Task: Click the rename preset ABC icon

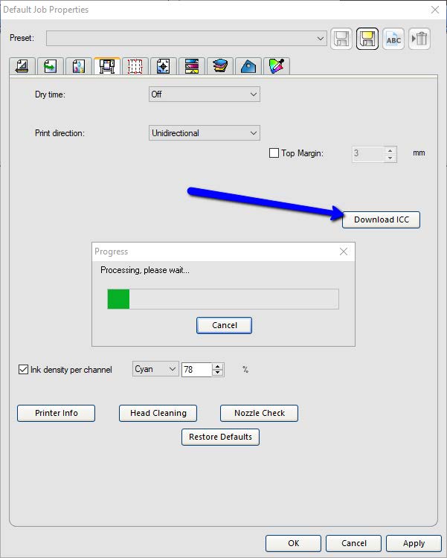Action: (393, 39)
